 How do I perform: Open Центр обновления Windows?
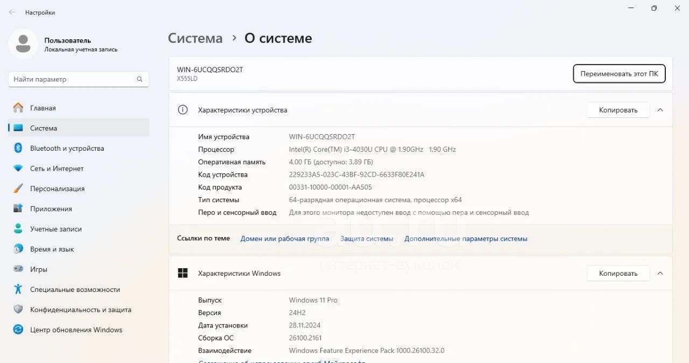point(79,330)
